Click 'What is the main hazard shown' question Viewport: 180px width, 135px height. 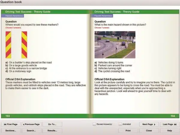point(120,25)
